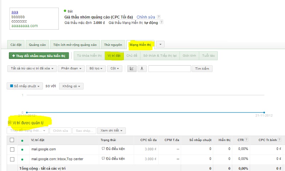Open the Thay đổi trạng thái dropdown

(x=28, y=131)
